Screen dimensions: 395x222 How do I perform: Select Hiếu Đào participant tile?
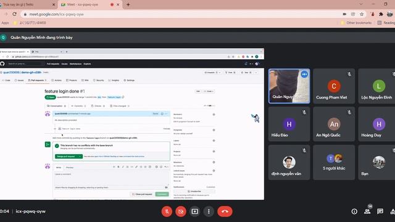(x=289, y=124)
